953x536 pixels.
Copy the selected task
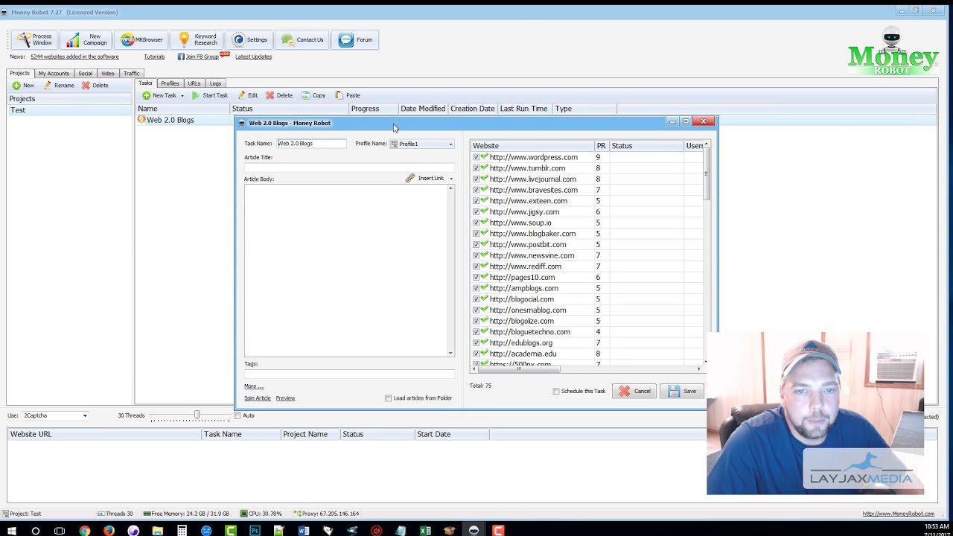(313, 95)
